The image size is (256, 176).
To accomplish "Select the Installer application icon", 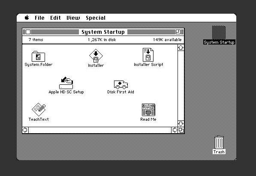I will (x=96, y=56).
